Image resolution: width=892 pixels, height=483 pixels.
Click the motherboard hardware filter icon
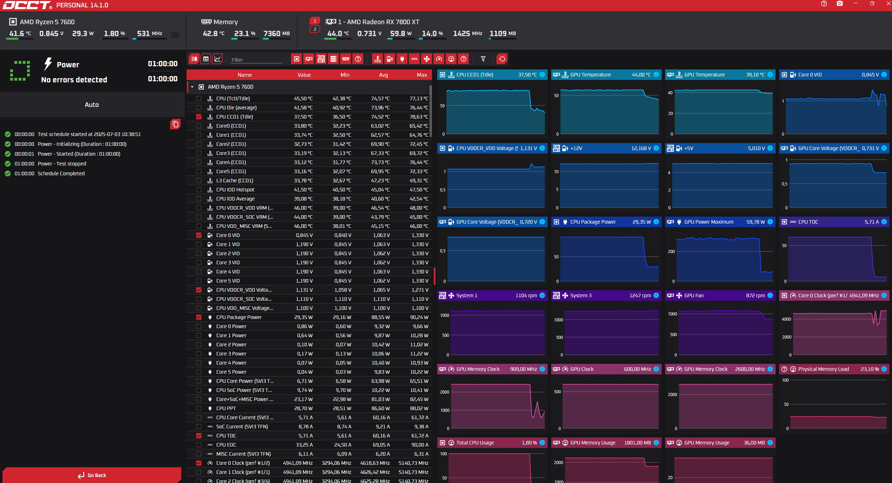[321, 59]
